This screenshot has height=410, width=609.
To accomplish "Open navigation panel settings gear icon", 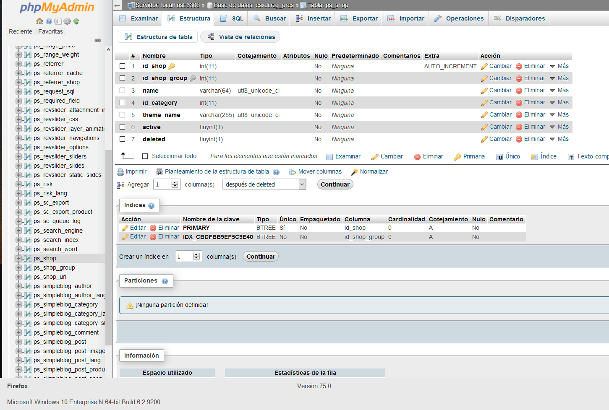I will (67, 21).
